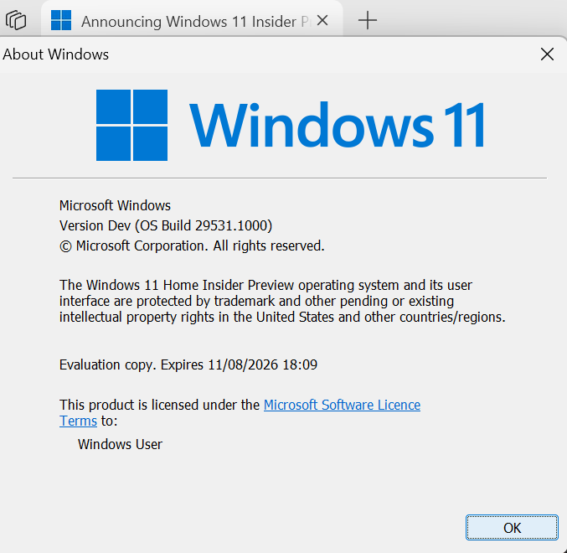
Task: Close the About Windows dialog
Action: click(x=547, y=54)
